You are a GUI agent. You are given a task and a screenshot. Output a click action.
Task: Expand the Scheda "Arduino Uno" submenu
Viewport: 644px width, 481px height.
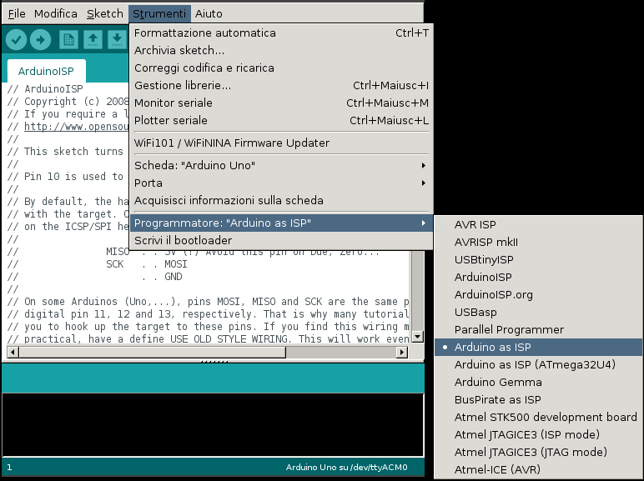click(x=281, y=165)
